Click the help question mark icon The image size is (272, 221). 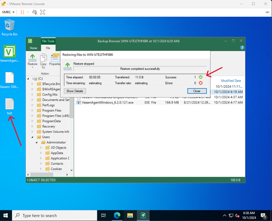click(242, 48)
